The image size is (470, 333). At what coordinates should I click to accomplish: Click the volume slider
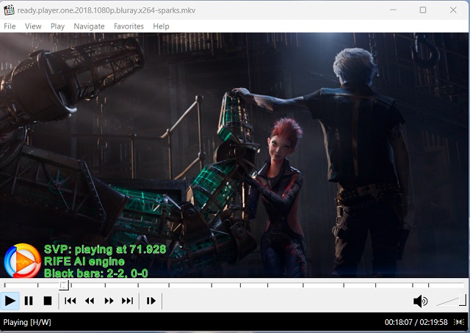pyautogui.click(x=450, y=301)
